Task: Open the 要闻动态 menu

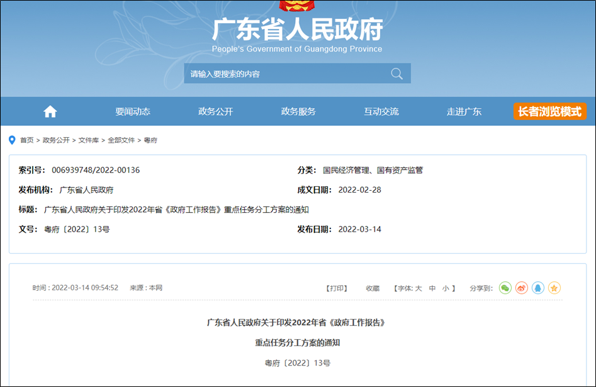Action: [133, 111]
